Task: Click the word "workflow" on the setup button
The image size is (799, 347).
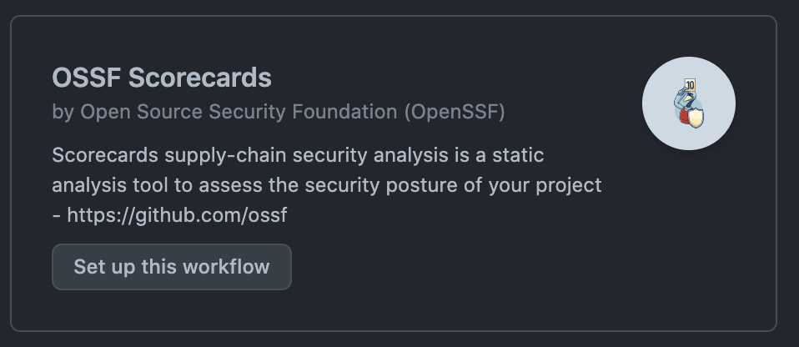Action: pos(229,267)
